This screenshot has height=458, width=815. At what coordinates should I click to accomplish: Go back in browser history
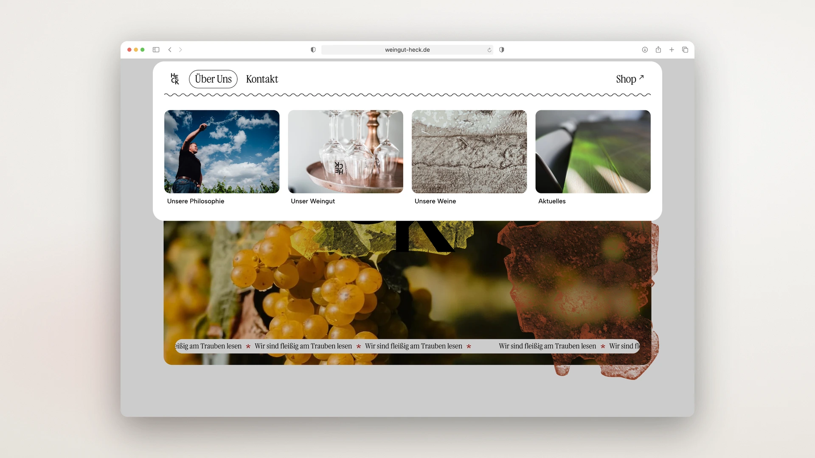pos(170,50)
